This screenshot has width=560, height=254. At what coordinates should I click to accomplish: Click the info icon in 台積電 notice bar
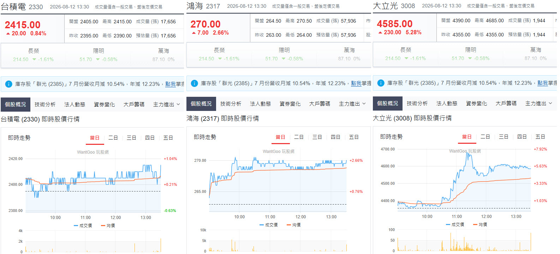(x=8, y=84)
